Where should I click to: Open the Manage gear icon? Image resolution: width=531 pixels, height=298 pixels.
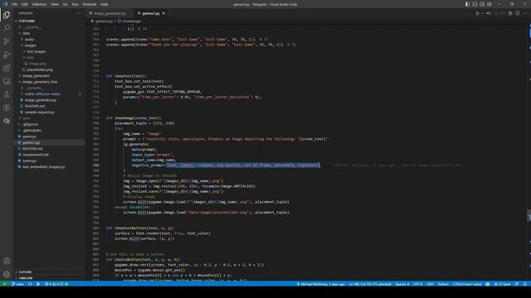pos(7,274)
